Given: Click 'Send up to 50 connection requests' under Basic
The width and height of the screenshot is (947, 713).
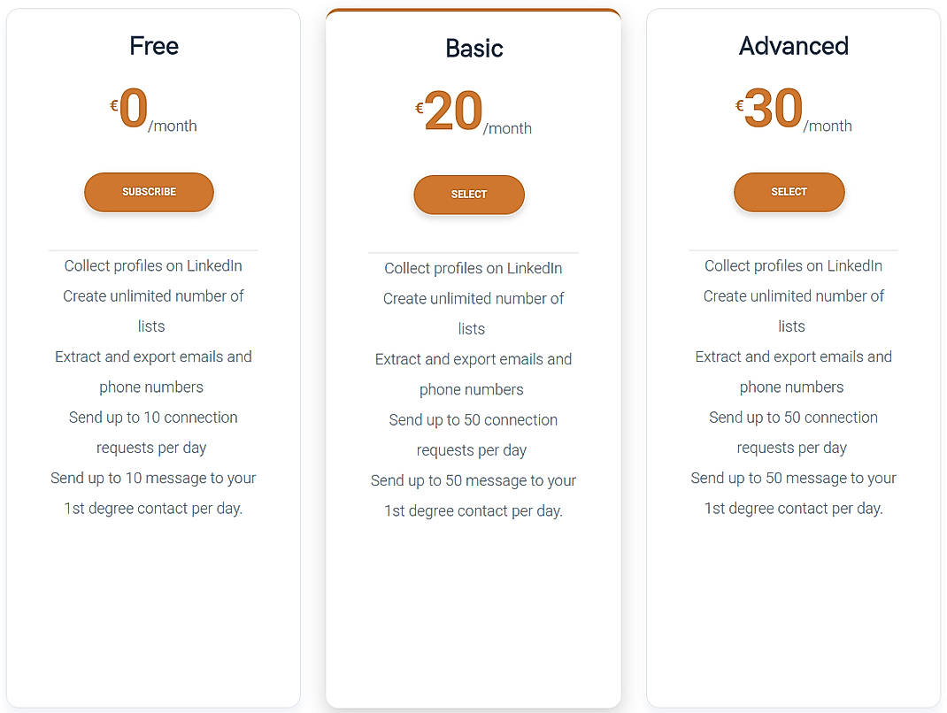Looking at the screenshot, I should tap(473, 434).
